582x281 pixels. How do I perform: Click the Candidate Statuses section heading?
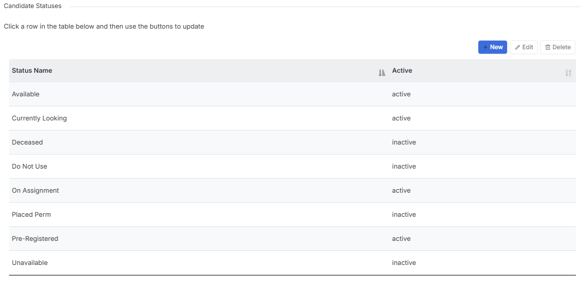click(x=33, y=6)
